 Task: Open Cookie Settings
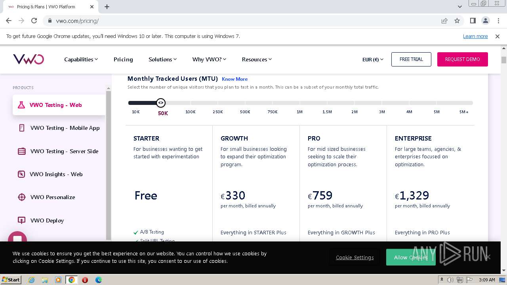click(355, 257)
